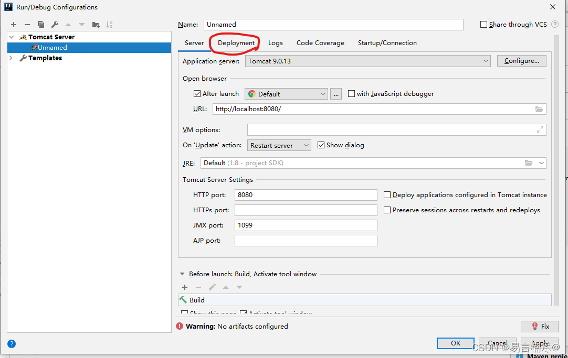
Task: Sort configurations alphabetically icon
Action: [x=109, y=25]
